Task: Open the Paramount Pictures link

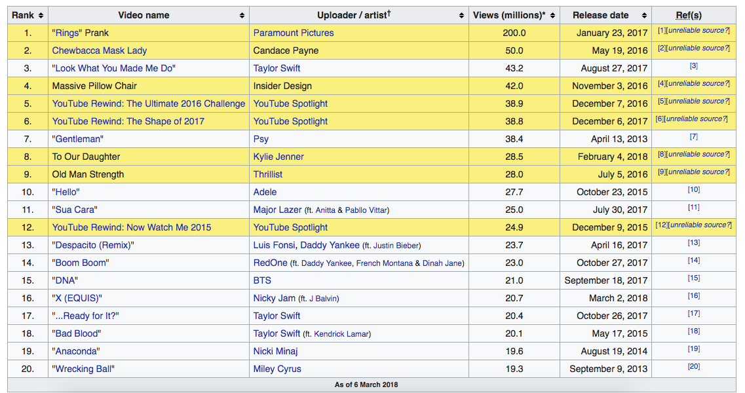Action: [x=293, y=33]
